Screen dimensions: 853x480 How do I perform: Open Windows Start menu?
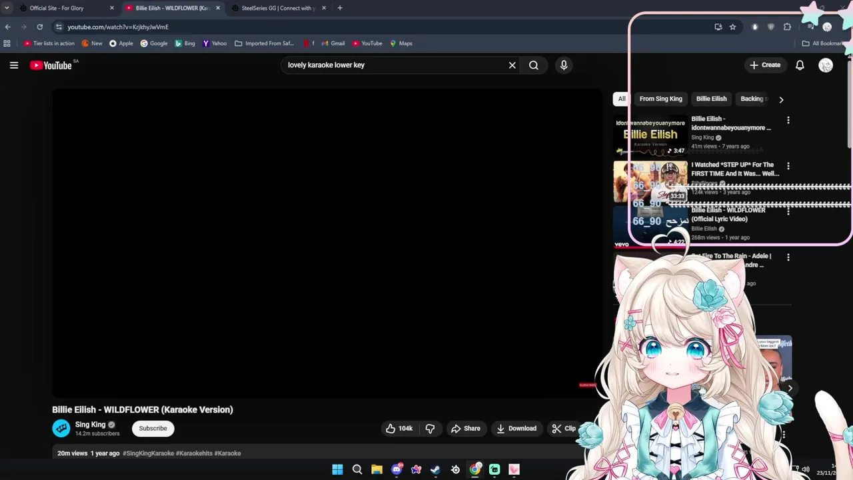pos(337,469)
